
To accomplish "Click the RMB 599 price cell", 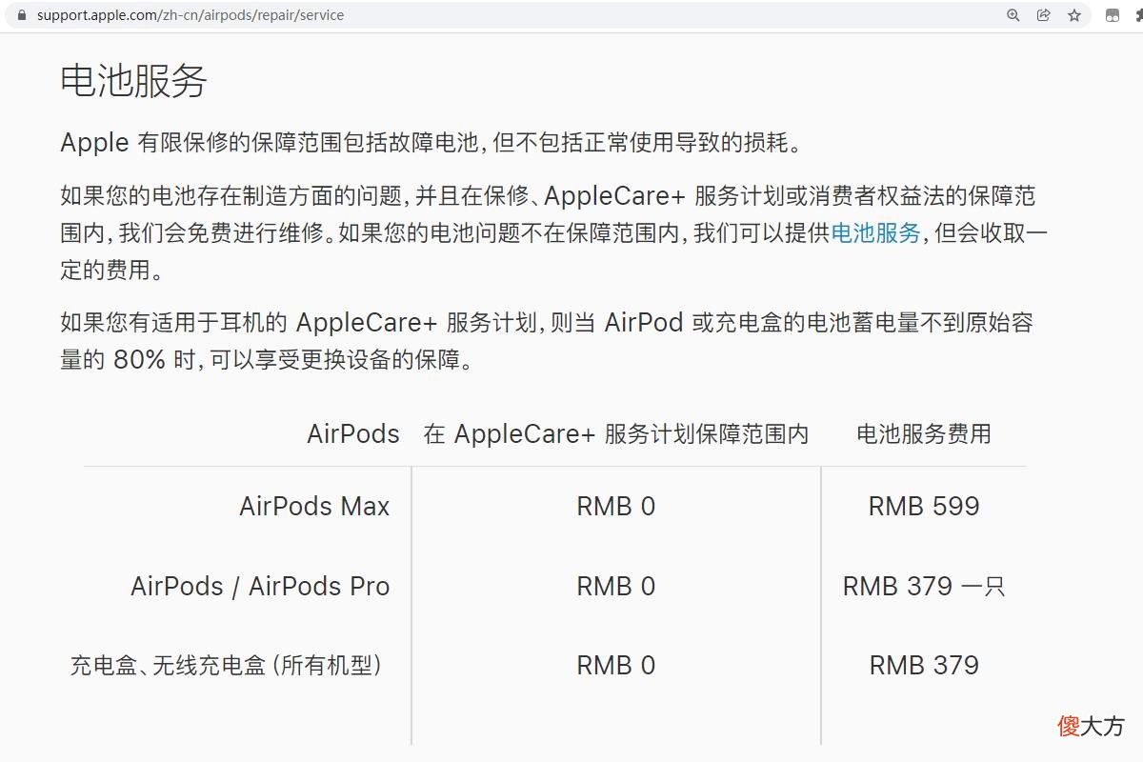I will [x=924, y=506].
